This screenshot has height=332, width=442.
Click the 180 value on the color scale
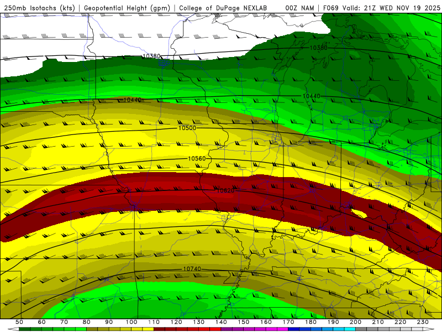(311, 322)
